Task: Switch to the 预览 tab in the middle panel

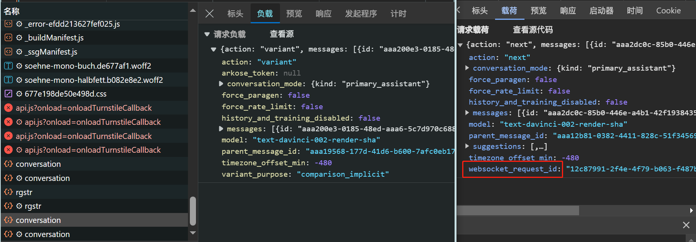Action: 294,14
